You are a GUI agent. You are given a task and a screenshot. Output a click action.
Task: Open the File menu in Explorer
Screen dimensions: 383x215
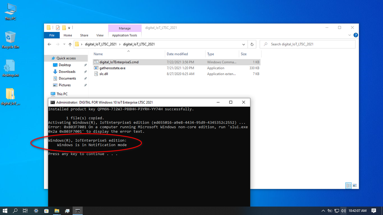(x=52, y=35)
